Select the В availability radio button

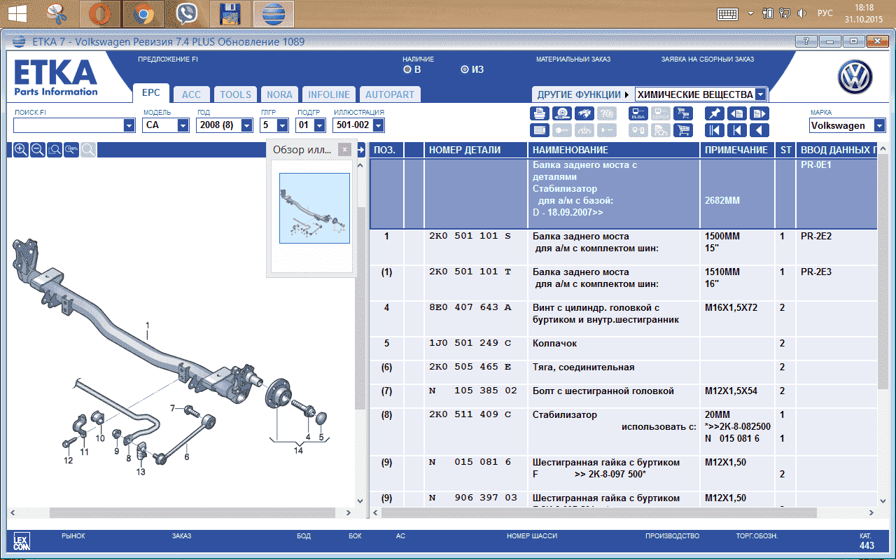click(407, 69)
